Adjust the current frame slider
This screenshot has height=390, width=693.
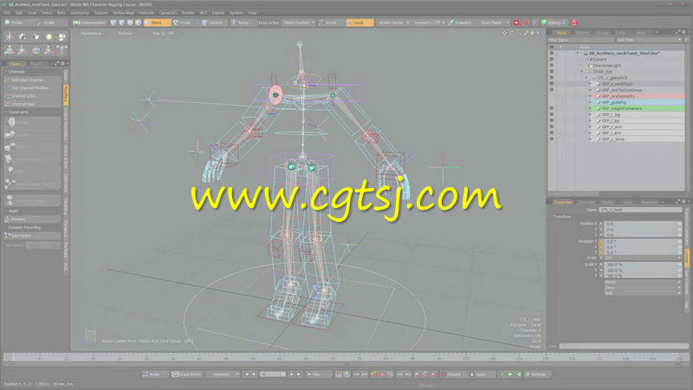pyautogui.click(x=272, y=374)
